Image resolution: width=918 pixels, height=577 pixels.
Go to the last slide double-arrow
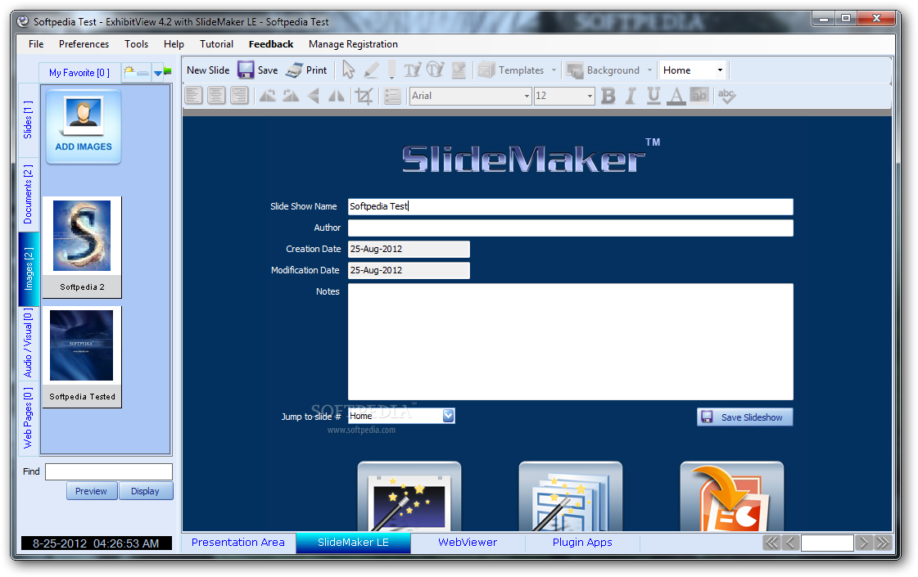882,543
